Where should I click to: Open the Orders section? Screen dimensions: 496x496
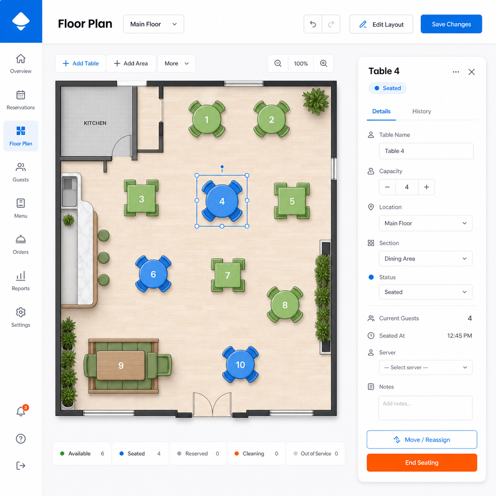20,245
